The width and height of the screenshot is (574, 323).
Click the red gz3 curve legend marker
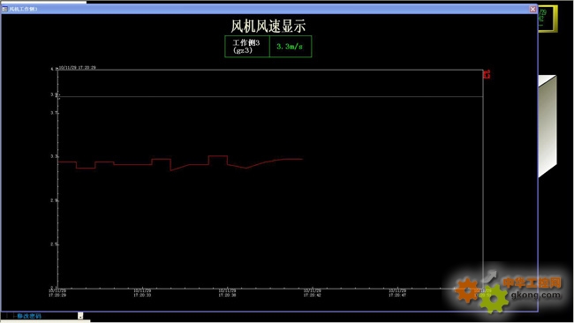point(487,74)
